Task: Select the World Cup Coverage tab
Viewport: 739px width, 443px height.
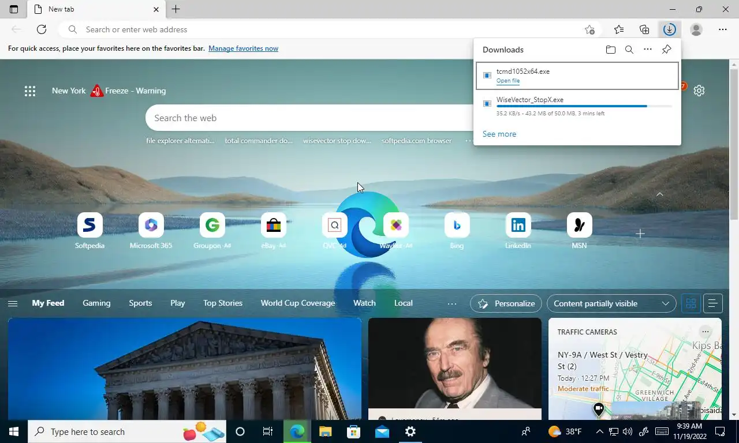Action: 298,303
